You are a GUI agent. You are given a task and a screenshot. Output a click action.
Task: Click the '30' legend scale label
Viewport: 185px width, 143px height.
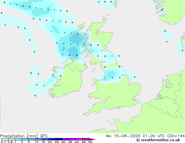[63, 142]
